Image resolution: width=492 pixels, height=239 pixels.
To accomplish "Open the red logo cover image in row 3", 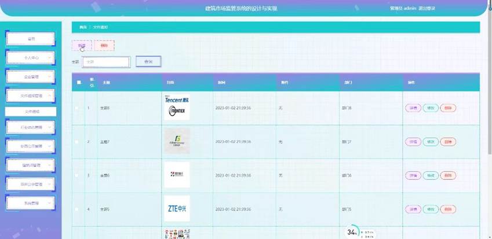I will (177, 175).
